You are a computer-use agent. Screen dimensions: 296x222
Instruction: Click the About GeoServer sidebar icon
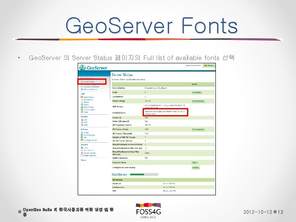pos(82,89)
